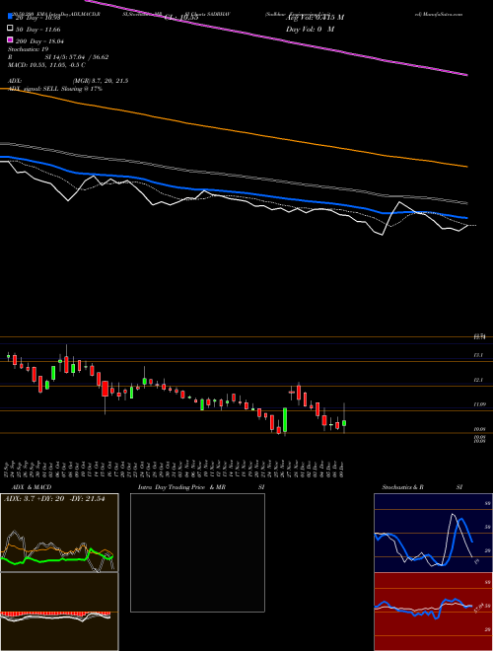Click the tall green candle near 26 Nov
The width and height of the screenshot is (493, 651).
click(x=285, y=420)
